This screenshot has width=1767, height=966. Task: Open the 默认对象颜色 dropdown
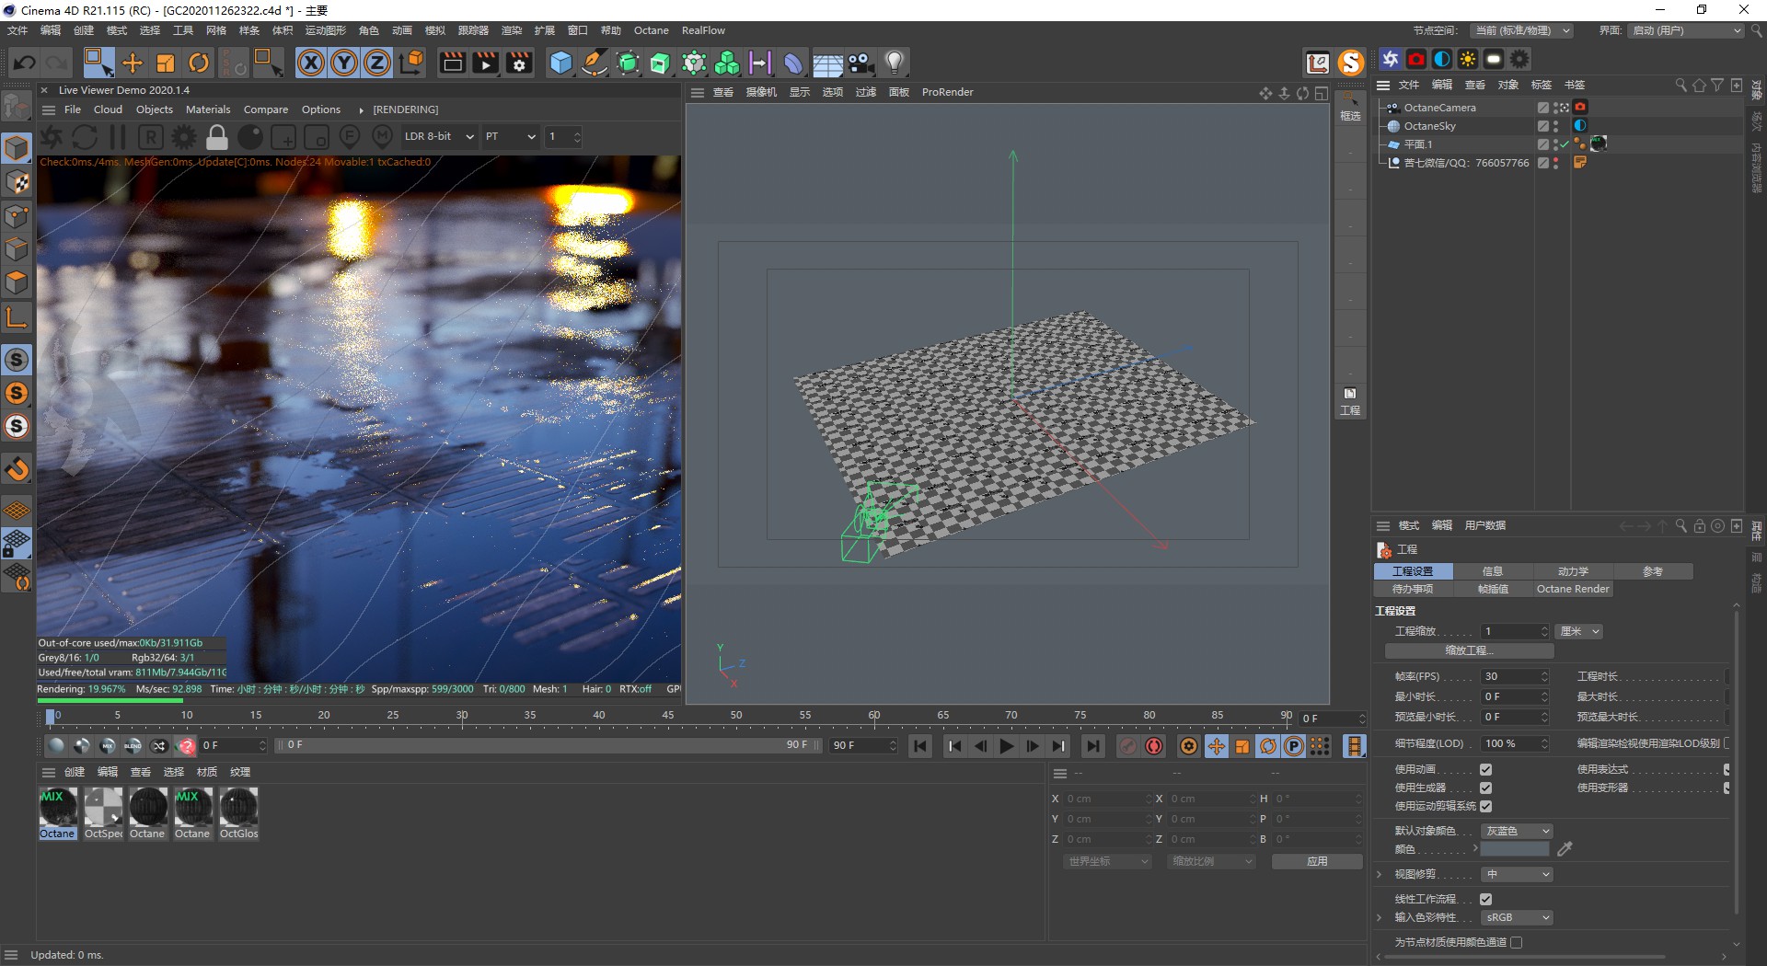pos(1517,831)
